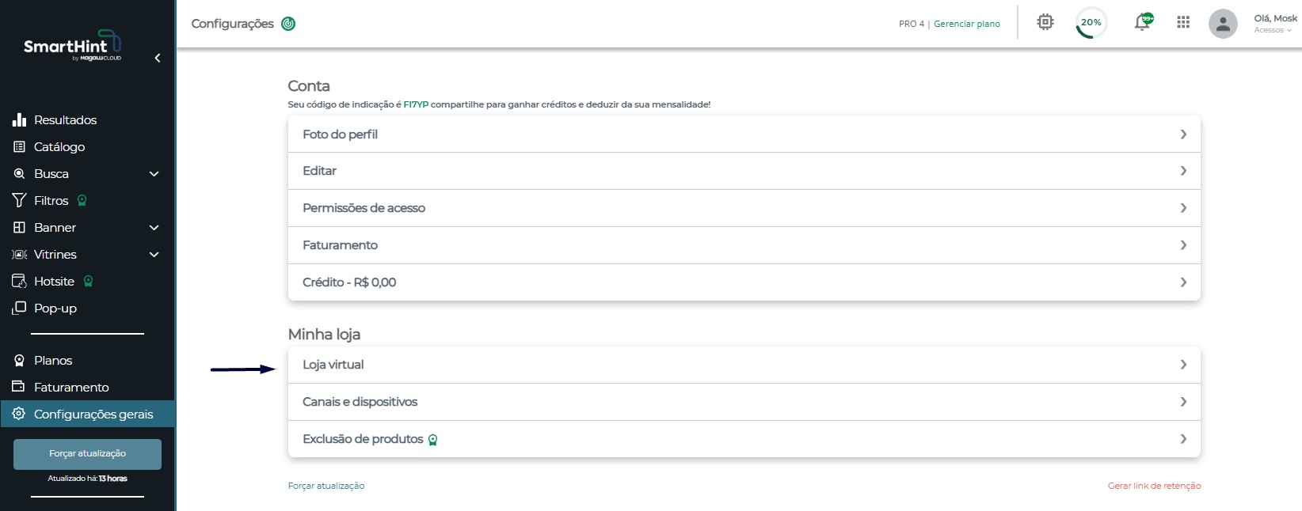Collapse the sidebar with the left arrow
Screen dimensions: 1302x511
[158, 58]
